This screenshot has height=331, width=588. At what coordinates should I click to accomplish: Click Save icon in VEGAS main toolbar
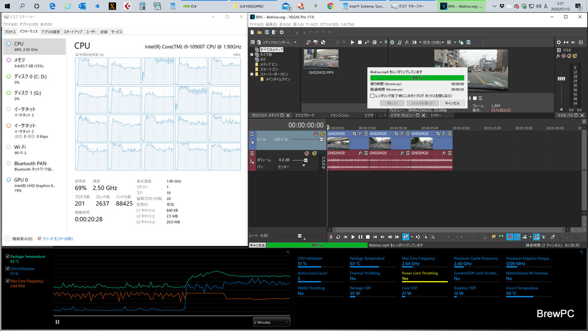(267, 32)
